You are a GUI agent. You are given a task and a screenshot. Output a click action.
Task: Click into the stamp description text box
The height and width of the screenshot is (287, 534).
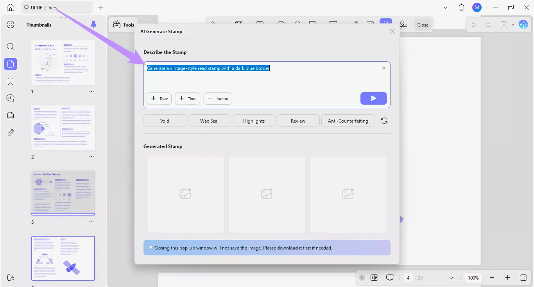pyautogui.click(x=267, y=84)
